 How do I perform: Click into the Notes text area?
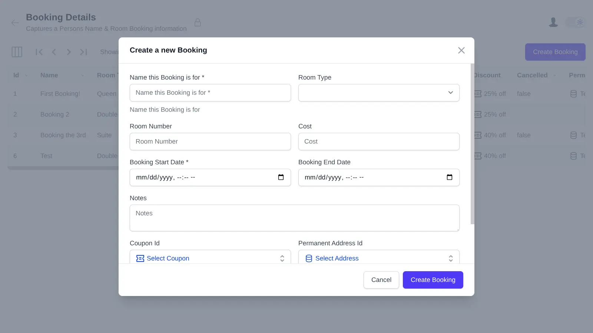[295, 218]
